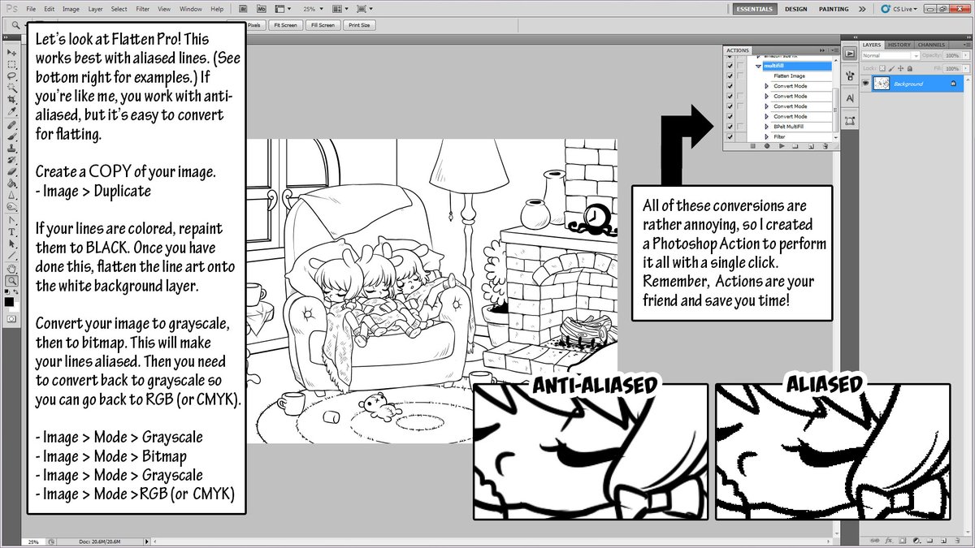Toggle lock image pixels brush icon
Screen dimensions: 975x548
[x=891, y=68]
